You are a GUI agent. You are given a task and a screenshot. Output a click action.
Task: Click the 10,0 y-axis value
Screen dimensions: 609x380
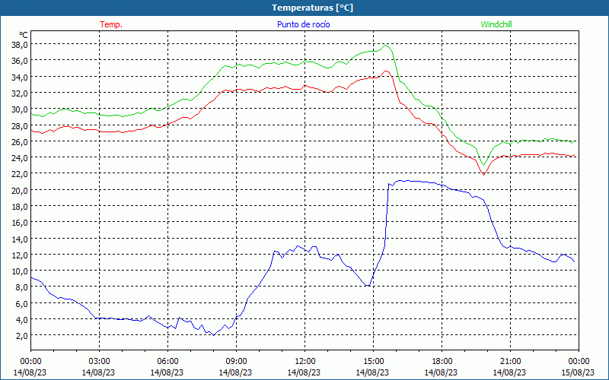pyautogui.click(x=20, y=271)
